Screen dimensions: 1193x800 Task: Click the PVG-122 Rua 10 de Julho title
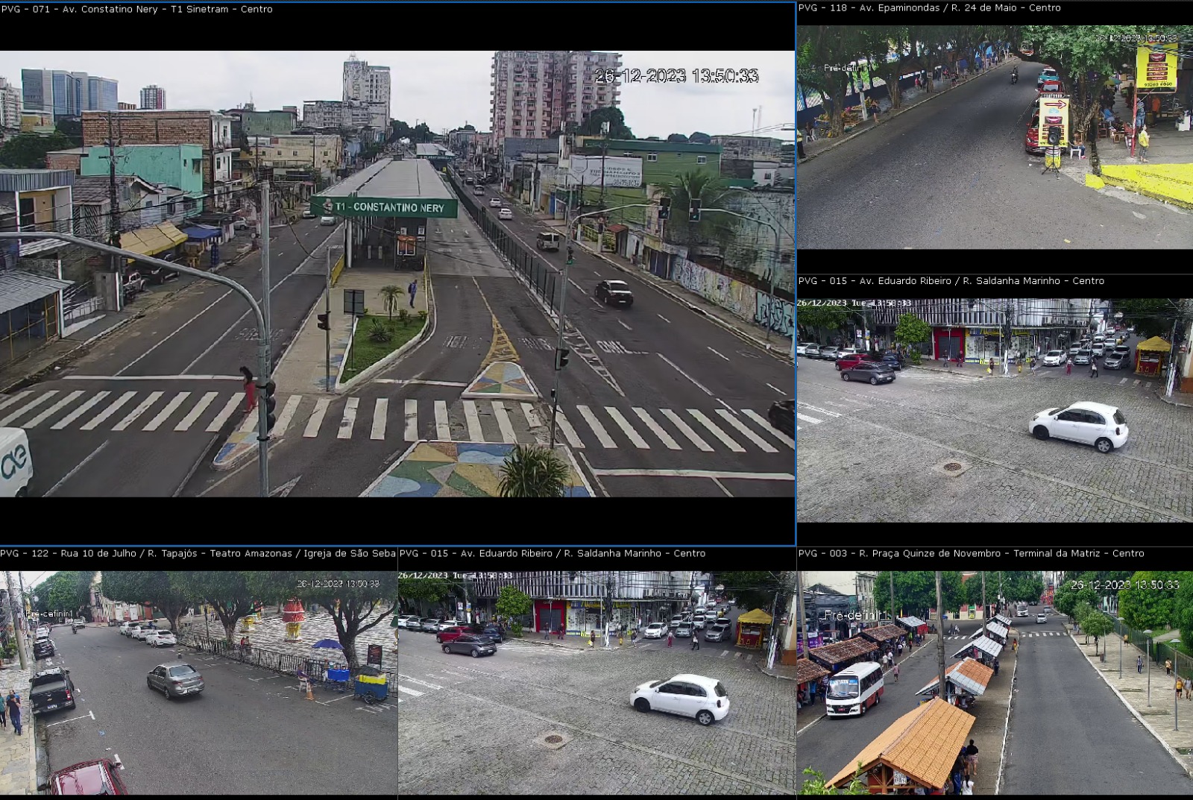pos(198,553)
